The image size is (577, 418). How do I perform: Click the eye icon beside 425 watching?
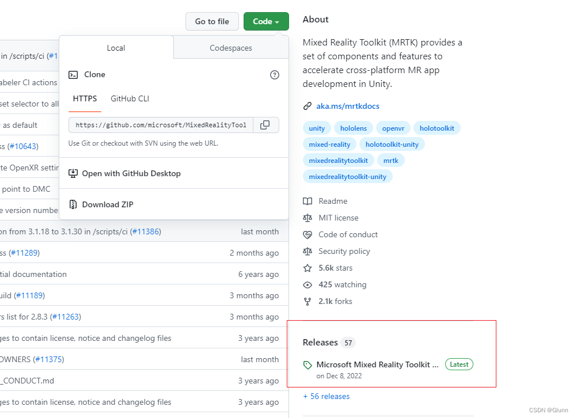point(308,285)
